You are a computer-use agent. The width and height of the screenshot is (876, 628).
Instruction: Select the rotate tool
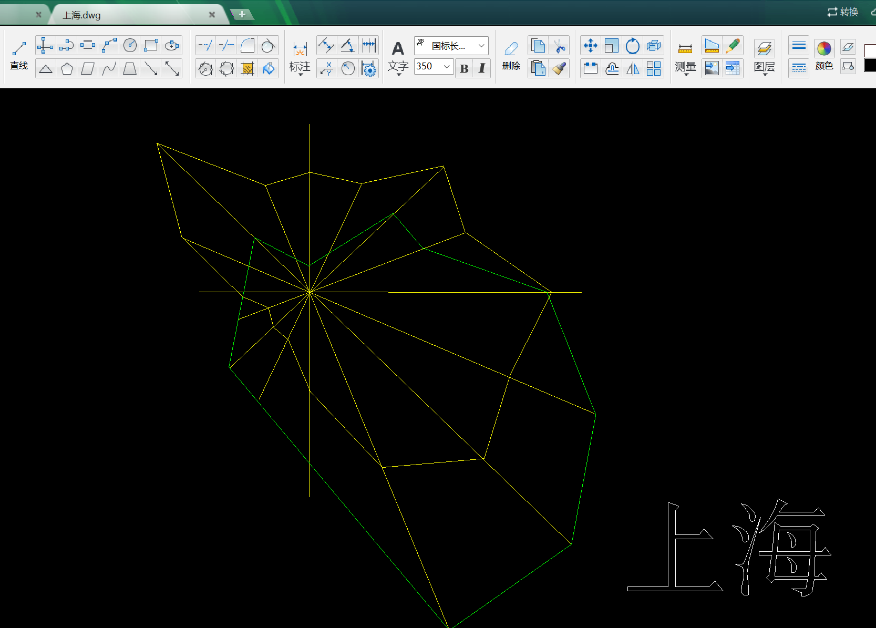633,46
